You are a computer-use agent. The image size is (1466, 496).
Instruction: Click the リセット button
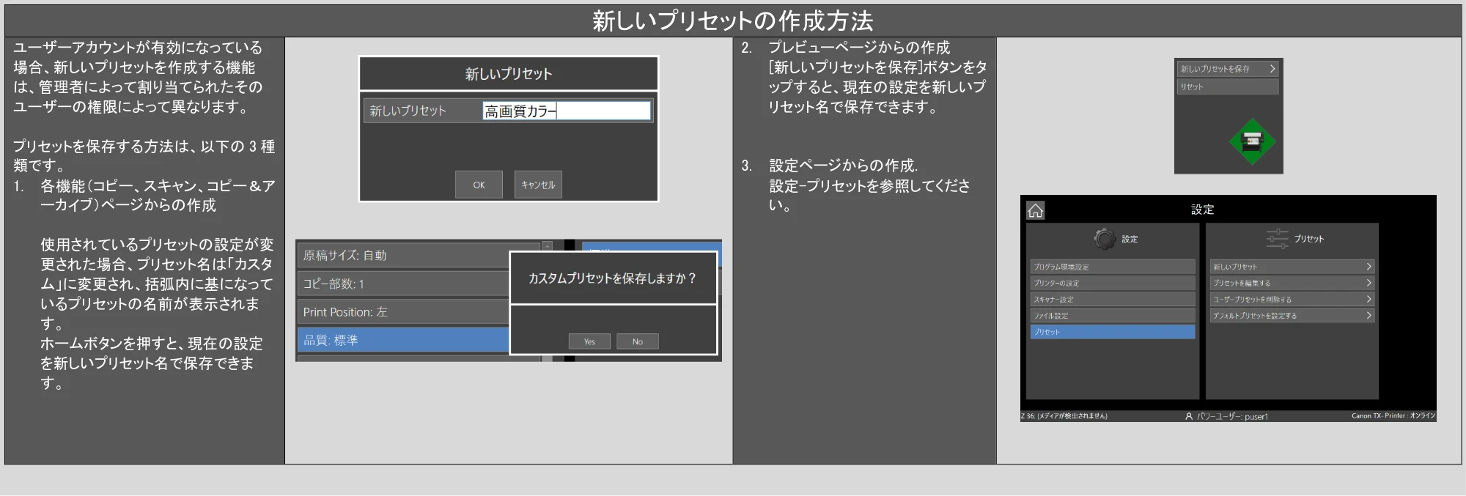(1228, 86)
